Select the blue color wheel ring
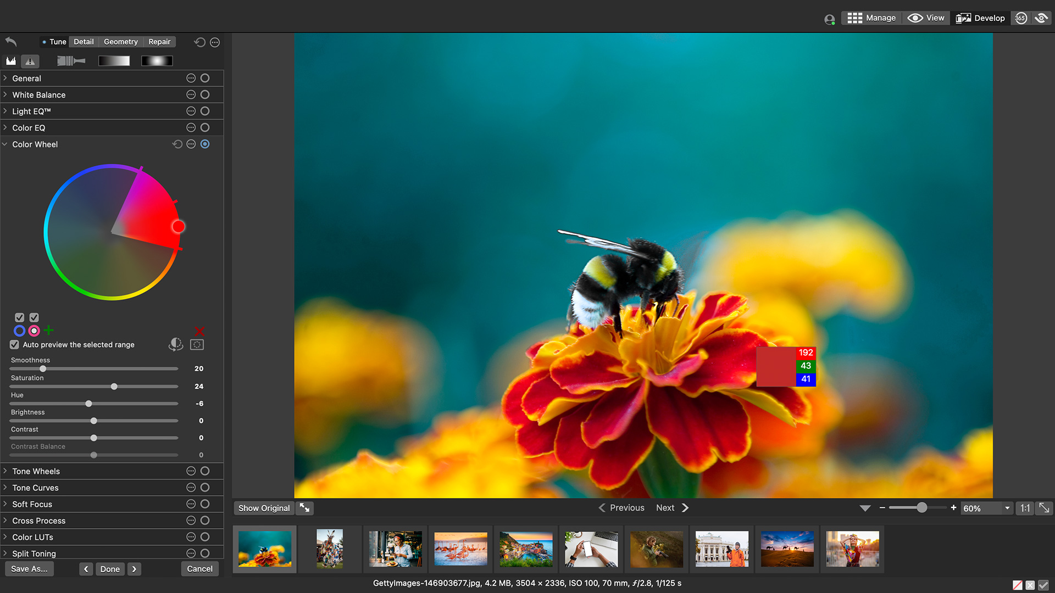The image size is (1055, 593). (x=19, y=331)
